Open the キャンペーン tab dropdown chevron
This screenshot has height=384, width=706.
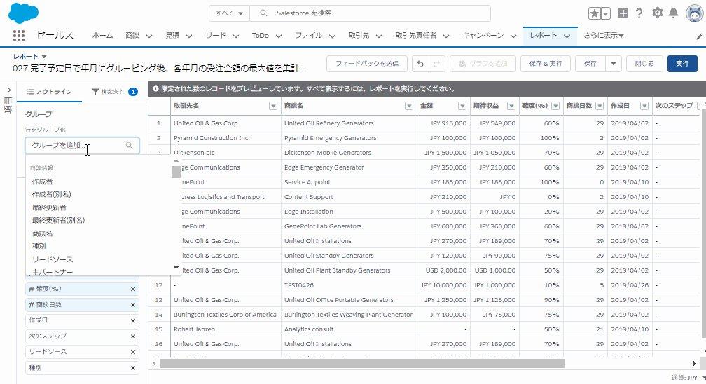(513, 36)
